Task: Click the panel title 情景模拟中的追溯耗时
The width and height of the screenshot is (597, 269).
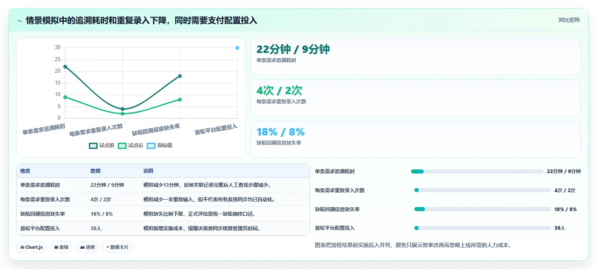Action: point(141,20)
